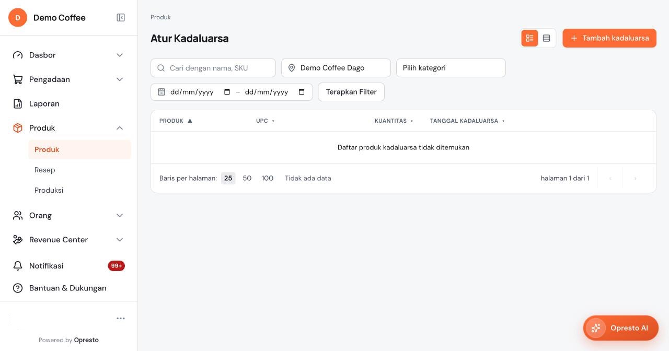The width and height of the screenshot is (669, 351).
Task: Click the Demo Coffee title
Action: [60, 18]
